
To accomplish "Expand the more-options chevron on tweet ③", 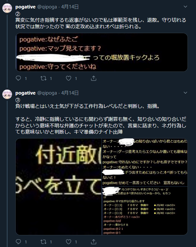I will [x=186, y=93].
